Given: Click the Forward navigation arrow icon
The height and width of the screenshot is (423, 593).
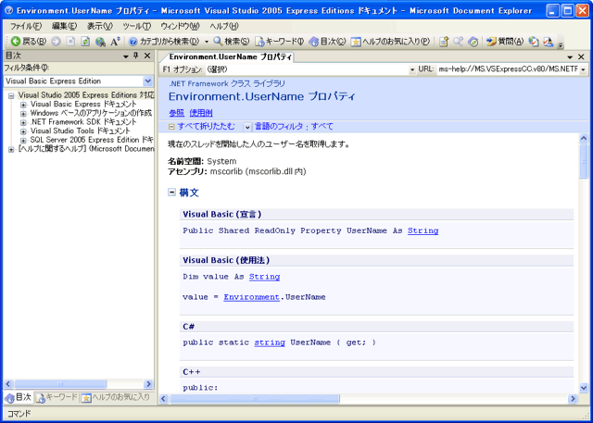Looking at the screenshot, I should click(x=56, y=41).
